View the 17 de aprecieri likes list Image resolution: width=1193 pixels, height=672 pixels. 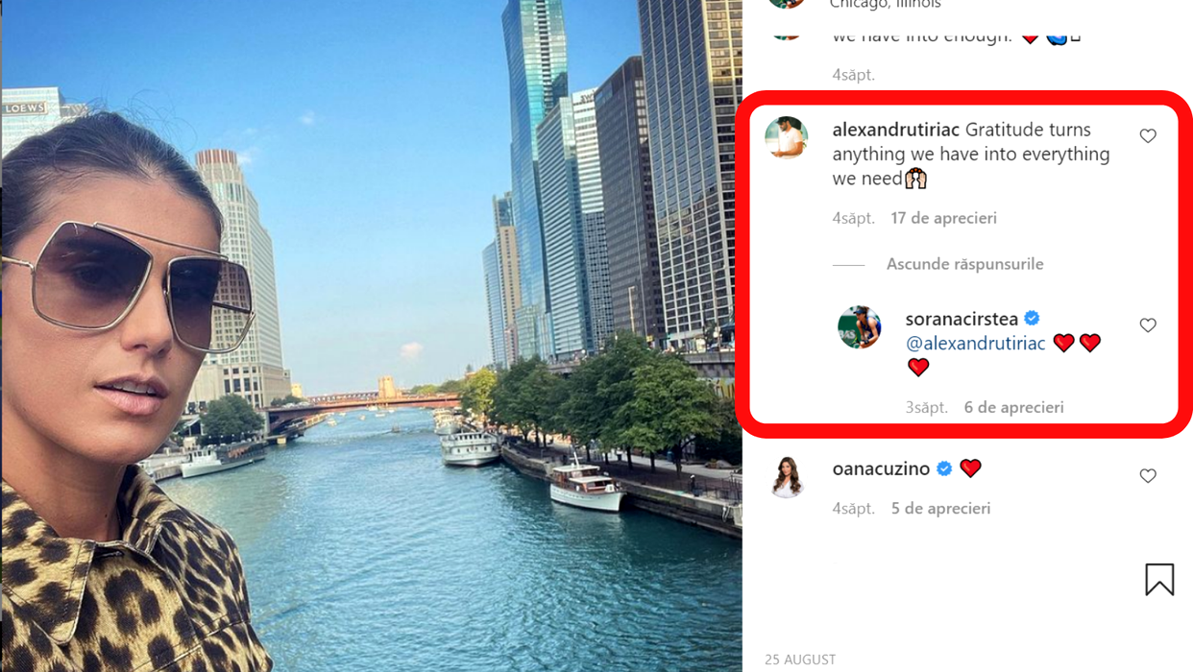tap(943, 218)
